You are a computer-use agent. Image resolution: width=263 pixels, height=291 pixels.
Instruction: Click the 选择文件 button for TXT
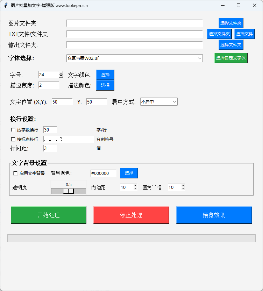point(244,34)
